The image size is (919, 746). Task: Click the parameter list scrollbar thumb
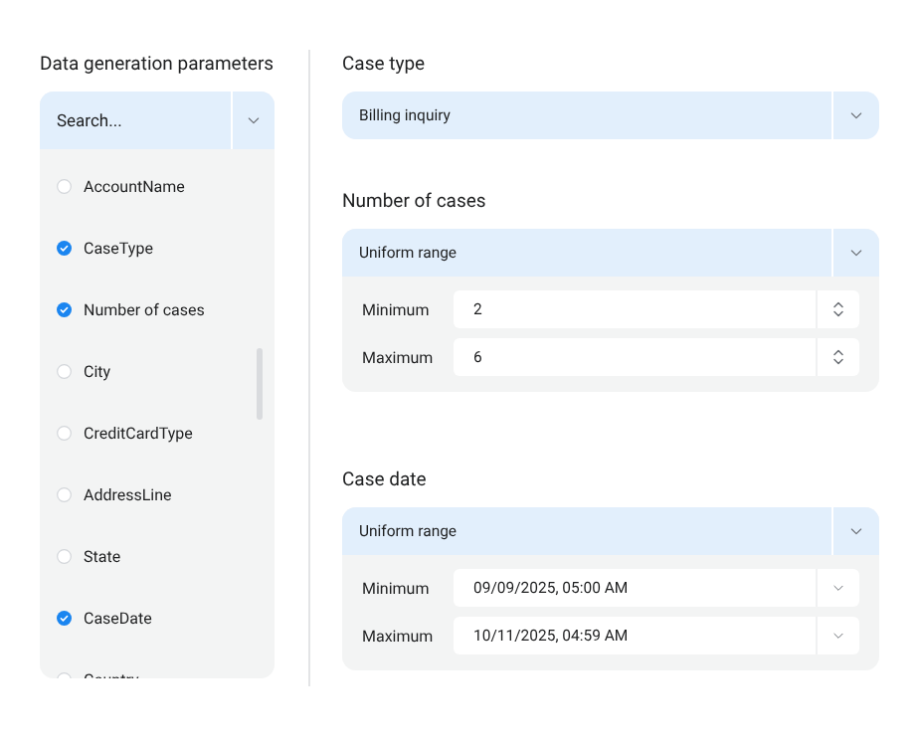click(x=260, y=384)
